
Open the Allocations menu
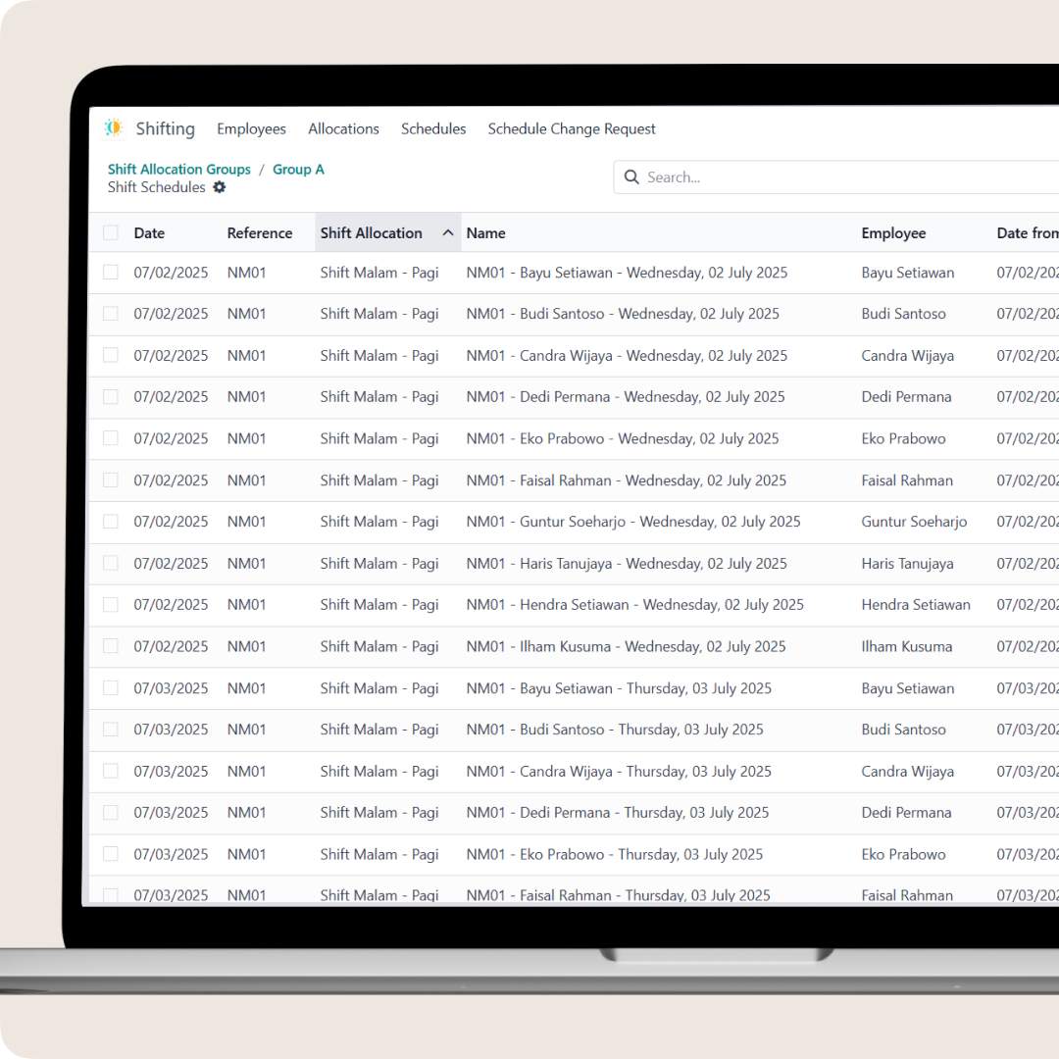(343, 128)
